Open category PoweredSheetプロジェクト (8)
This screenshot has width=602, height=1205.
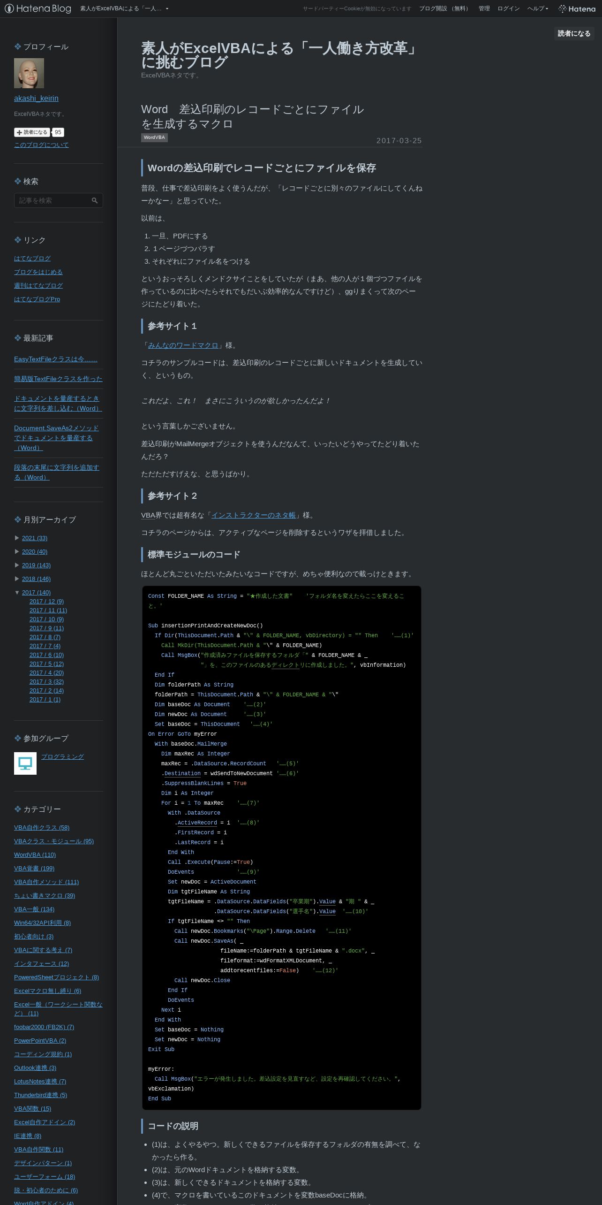point(56,977)
